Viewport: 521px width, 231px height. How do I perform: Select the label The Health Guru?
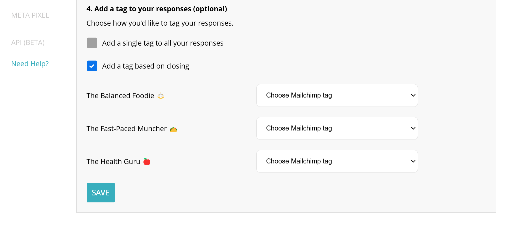point(113,161)
